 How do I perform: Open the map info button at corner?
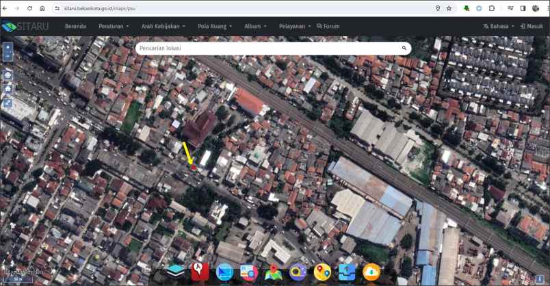(x=540, y=279)
